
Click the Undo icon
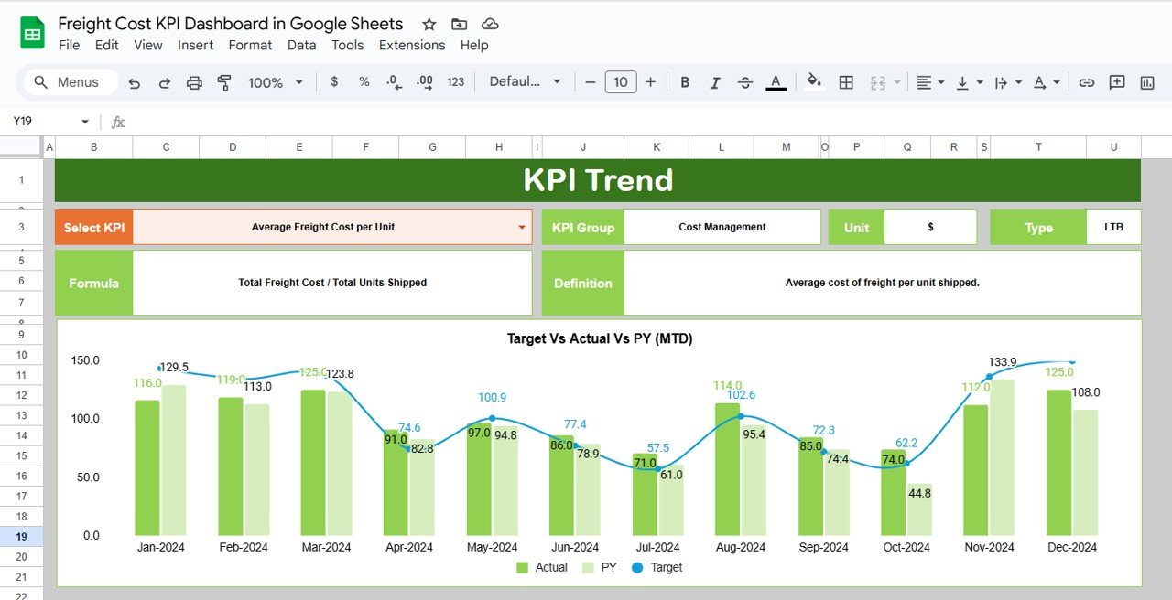click(134, 81)
